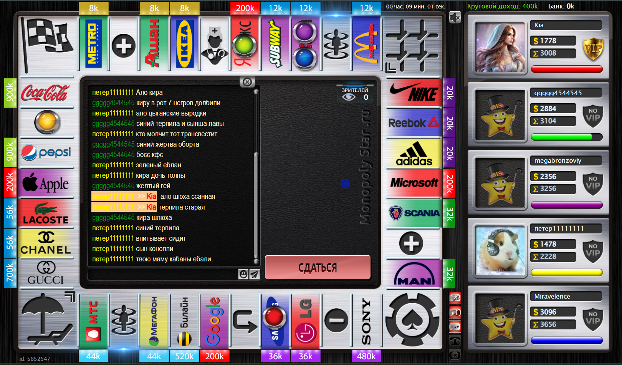The width and height of the screenshot is (622, 365).
Task: Click Miravelence's $3096 balance
Action: click(553, 312)
